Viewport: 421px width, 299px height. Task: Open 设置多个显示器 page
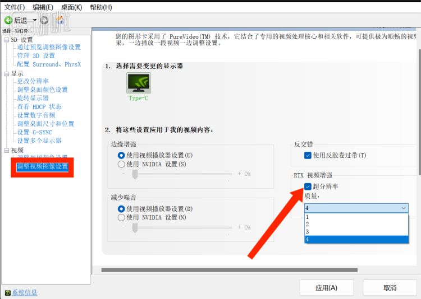click(39, 141)
